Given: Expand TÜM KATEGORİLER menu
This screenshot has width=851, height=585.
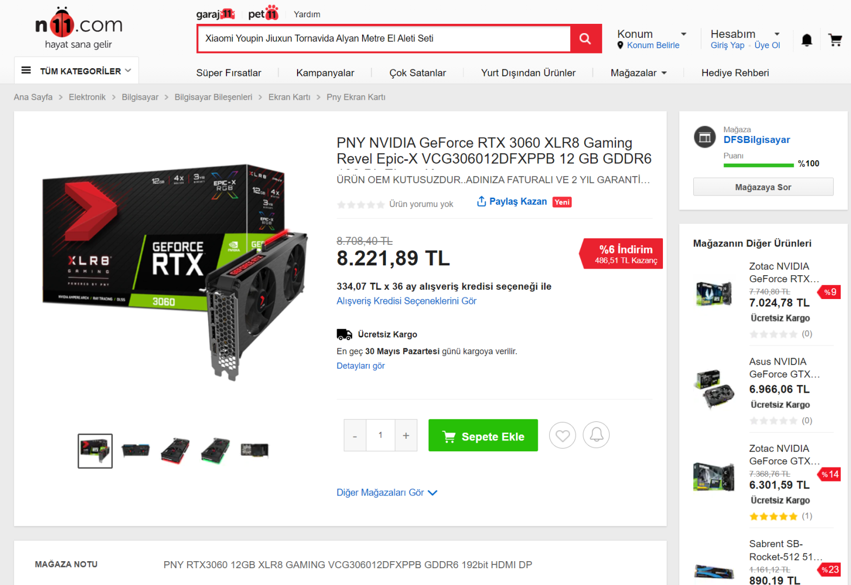Looking at the screenshot, I should [76, 70].
